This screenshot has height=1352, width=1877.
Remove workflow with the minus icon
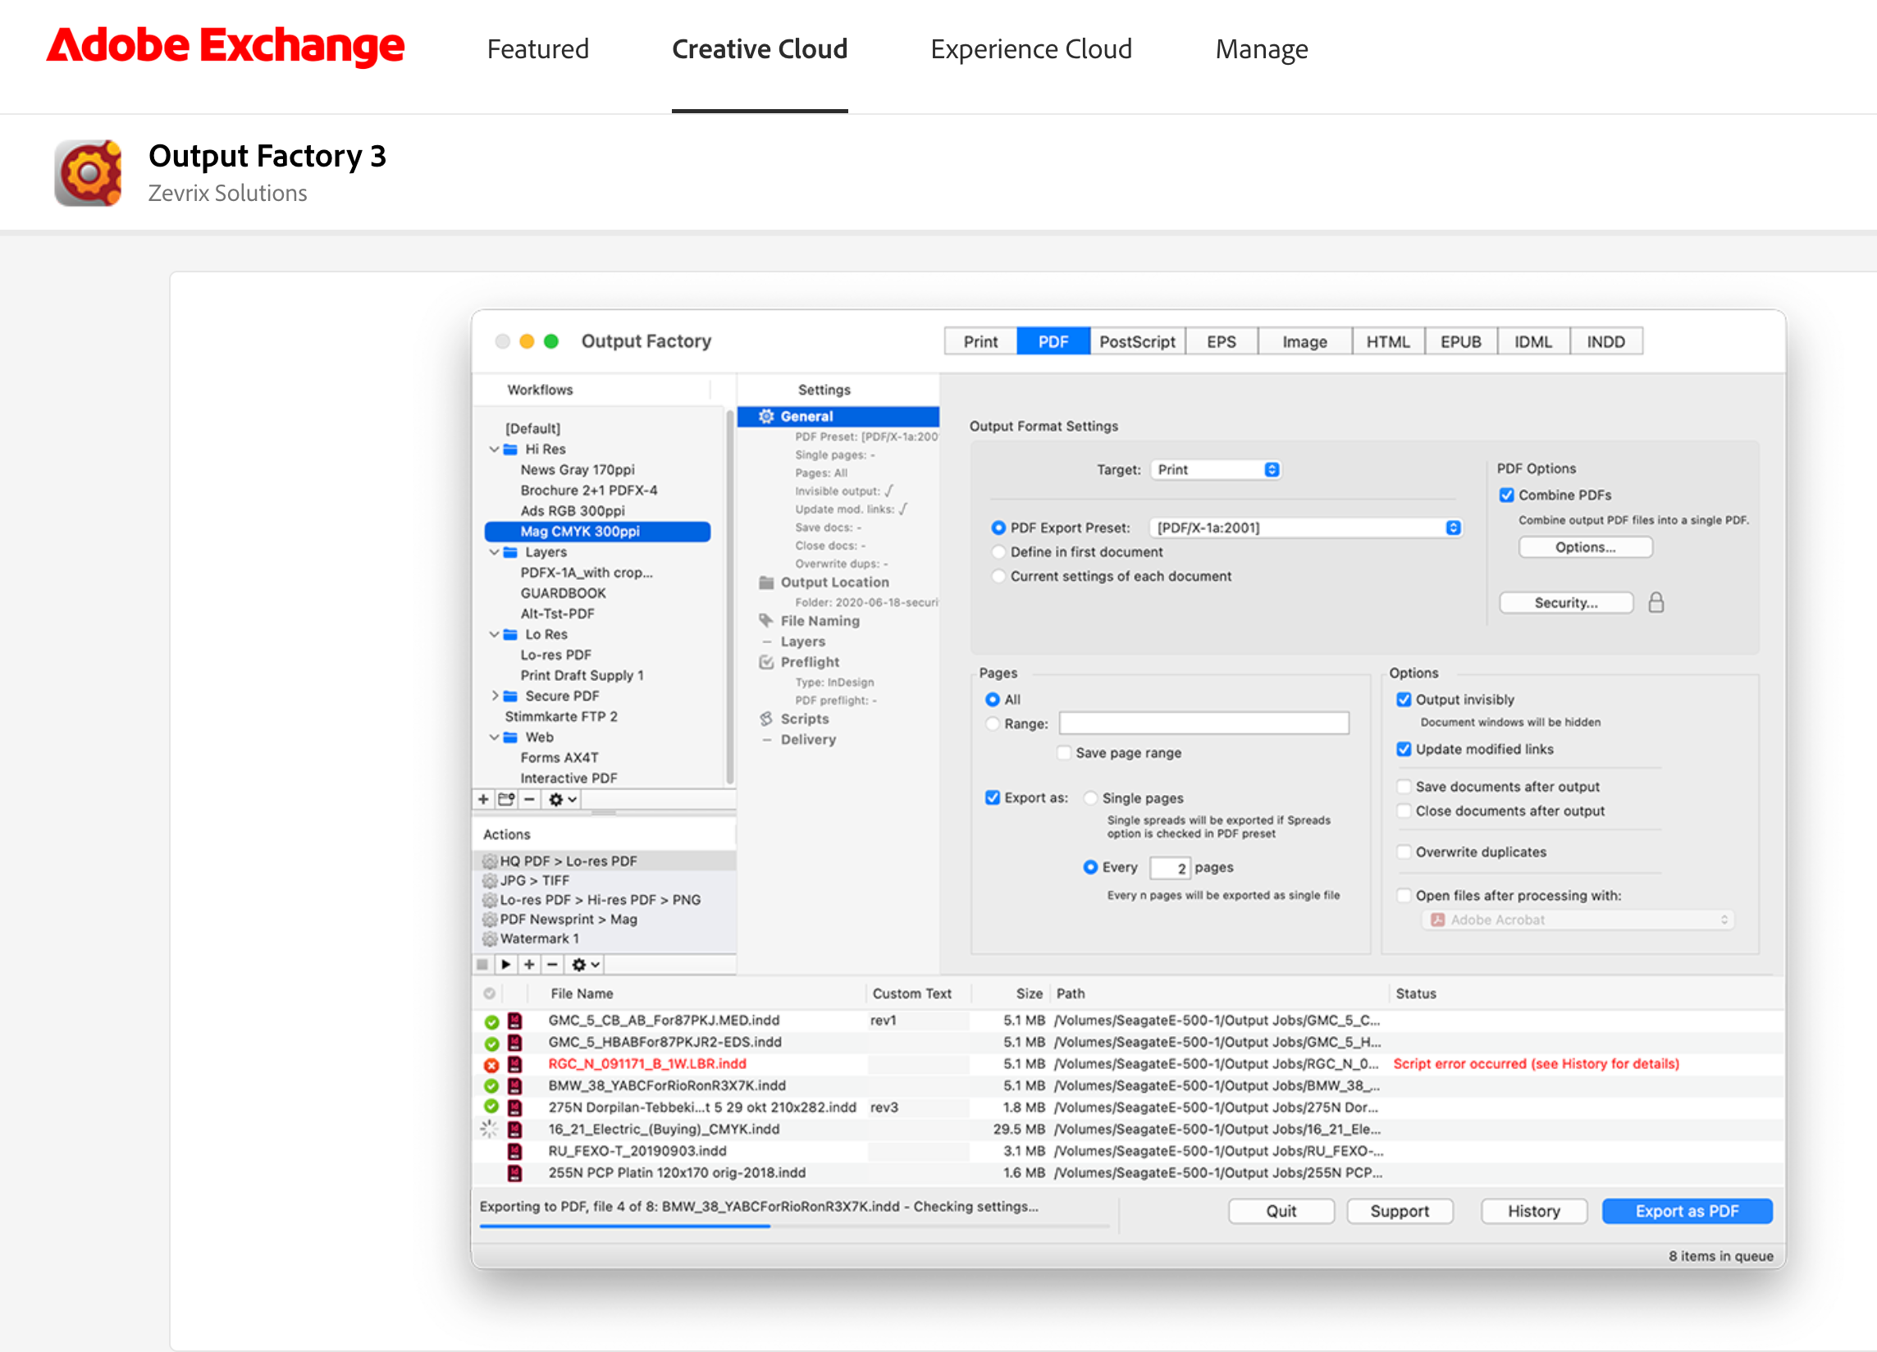pos(530,799)
